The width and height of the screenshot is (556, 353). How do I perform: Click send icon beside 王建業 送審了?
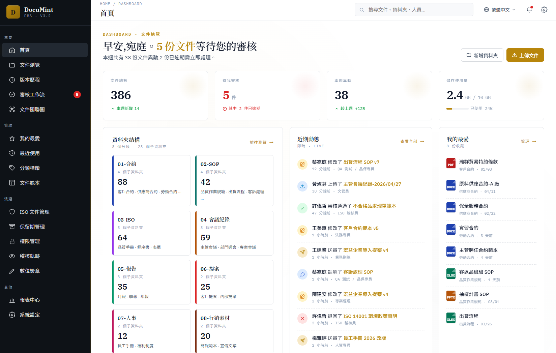[302, 253]
